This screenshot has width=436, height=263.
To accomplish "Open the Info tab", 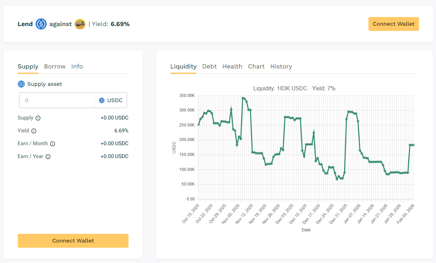I will coord(77,66).
